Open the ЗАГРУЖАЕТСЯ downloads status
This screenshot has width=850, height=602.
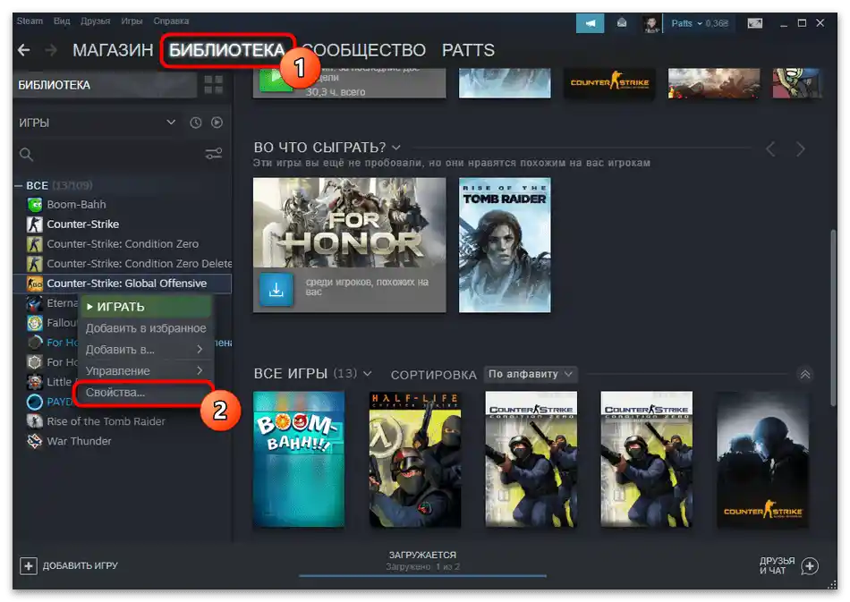pos(422,561)
